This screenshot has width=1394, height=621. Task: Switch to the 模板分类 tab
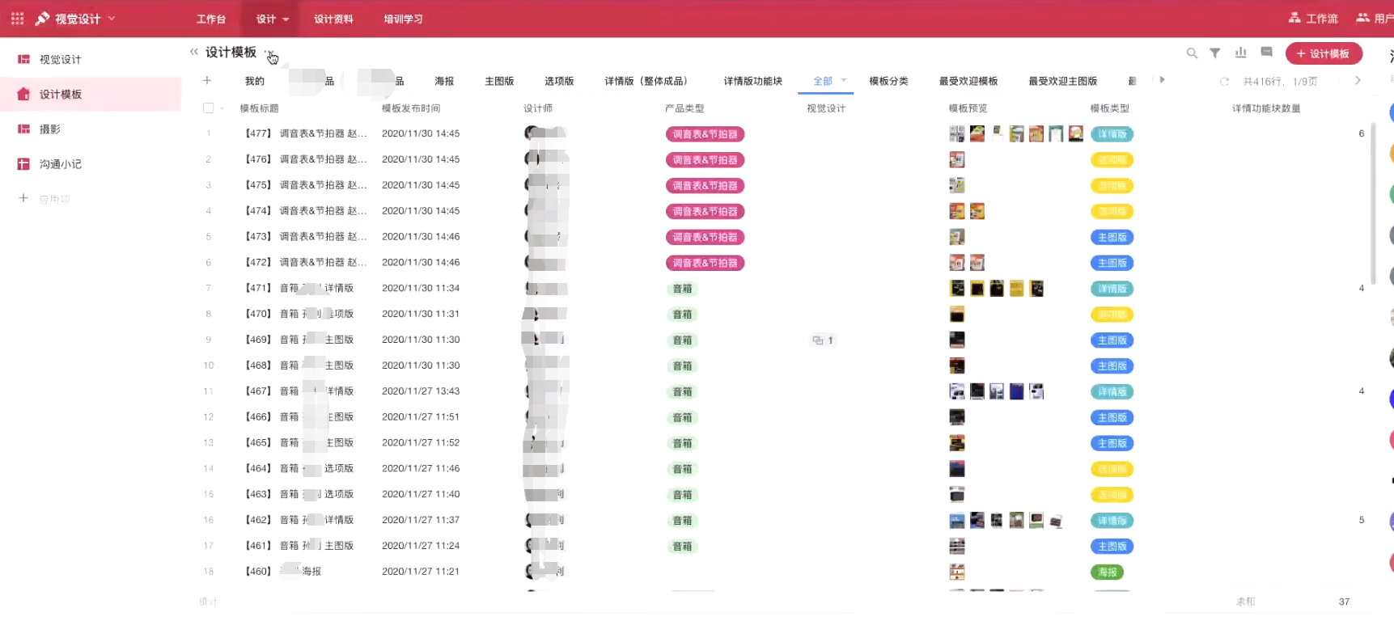[888, 81]
